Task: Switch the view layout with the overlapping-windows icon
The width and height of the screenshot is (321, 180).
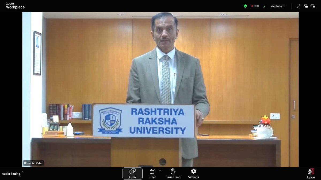Action: 306,6
